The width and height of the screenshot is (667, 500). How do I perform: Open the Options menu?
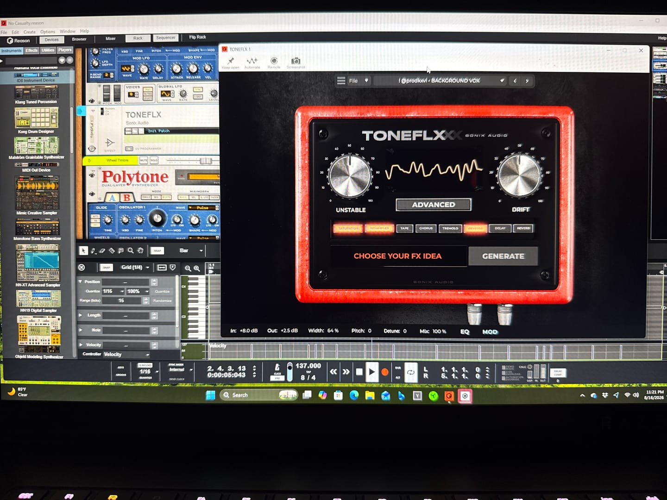48,32
